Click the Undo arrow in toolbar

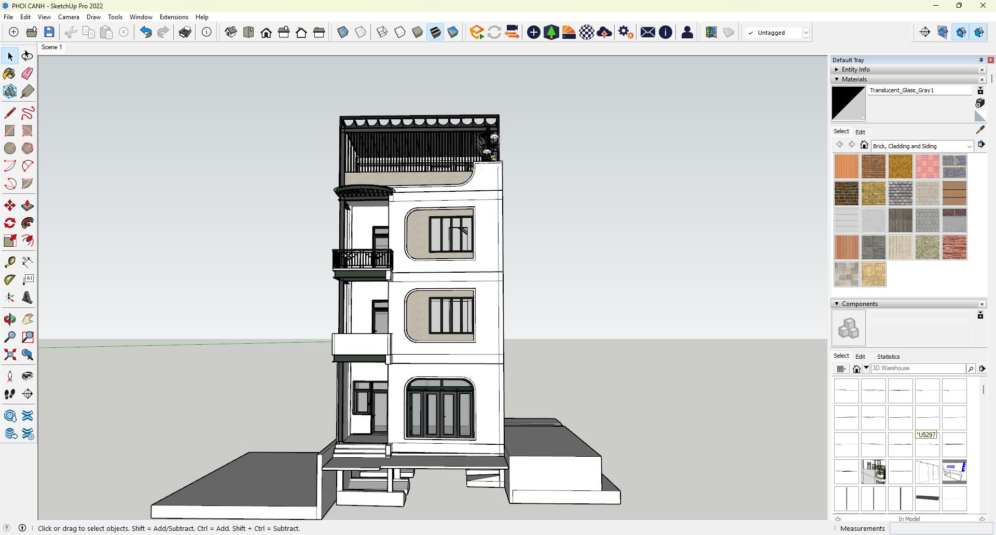pyautogui.click(x=146, y=33)
